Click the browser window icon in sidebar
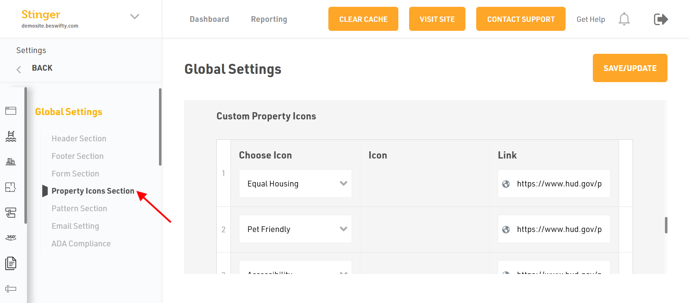 pos(11,111)
